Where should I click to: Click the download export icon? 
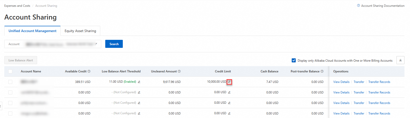pyautogui.click(x=400, y=60)
